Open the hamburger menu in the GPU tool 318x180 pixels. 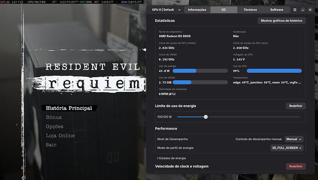click(x=294, y=10)
